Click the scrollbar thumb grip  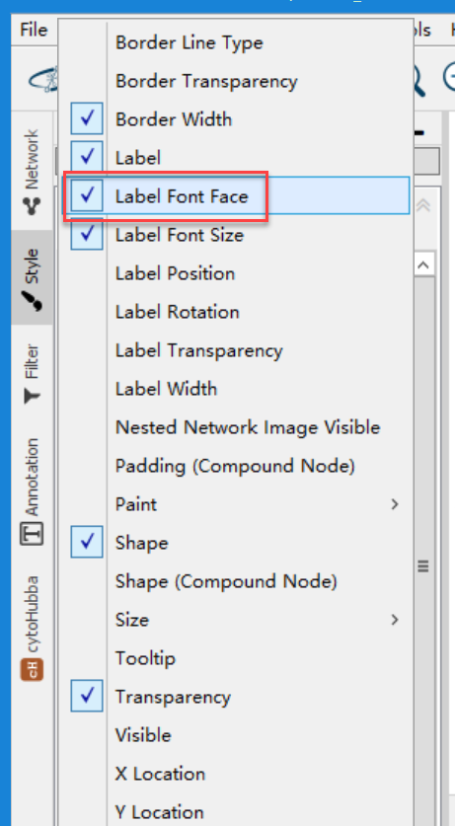(422, 566)
